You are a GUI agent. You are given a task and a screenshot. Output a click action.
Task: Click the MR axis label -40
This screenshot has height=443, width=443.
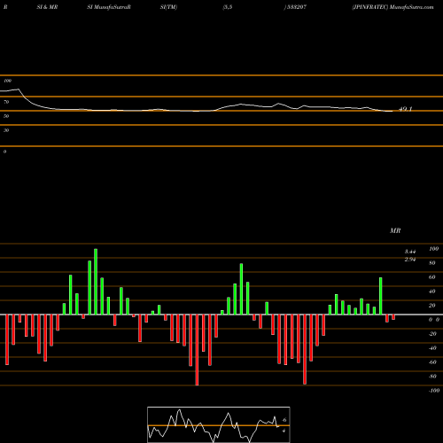432,348
